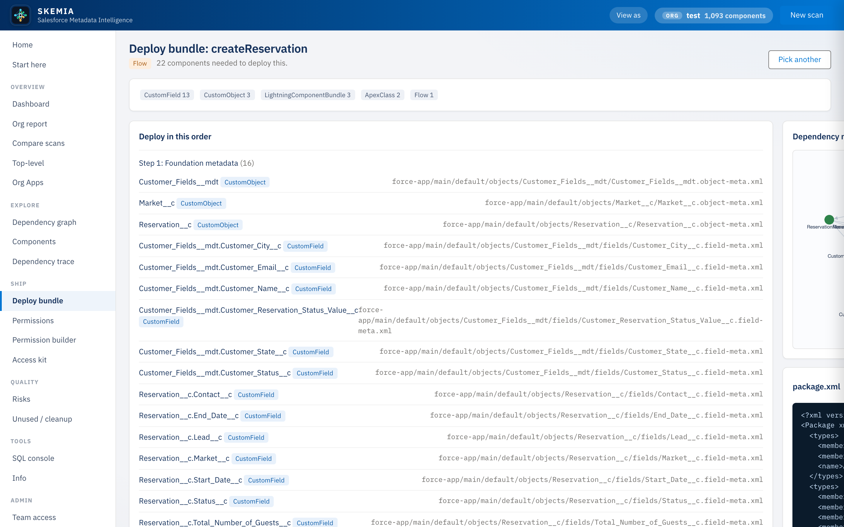Click the ApexClass 2 summary chip
The image size is (844, 527).
[382, 95]
